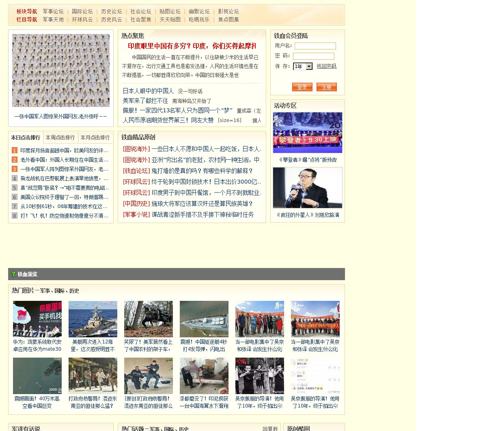Click the green up arrow beside 铁血荟萃
This screenshot has height=431, width=487.
13,274
